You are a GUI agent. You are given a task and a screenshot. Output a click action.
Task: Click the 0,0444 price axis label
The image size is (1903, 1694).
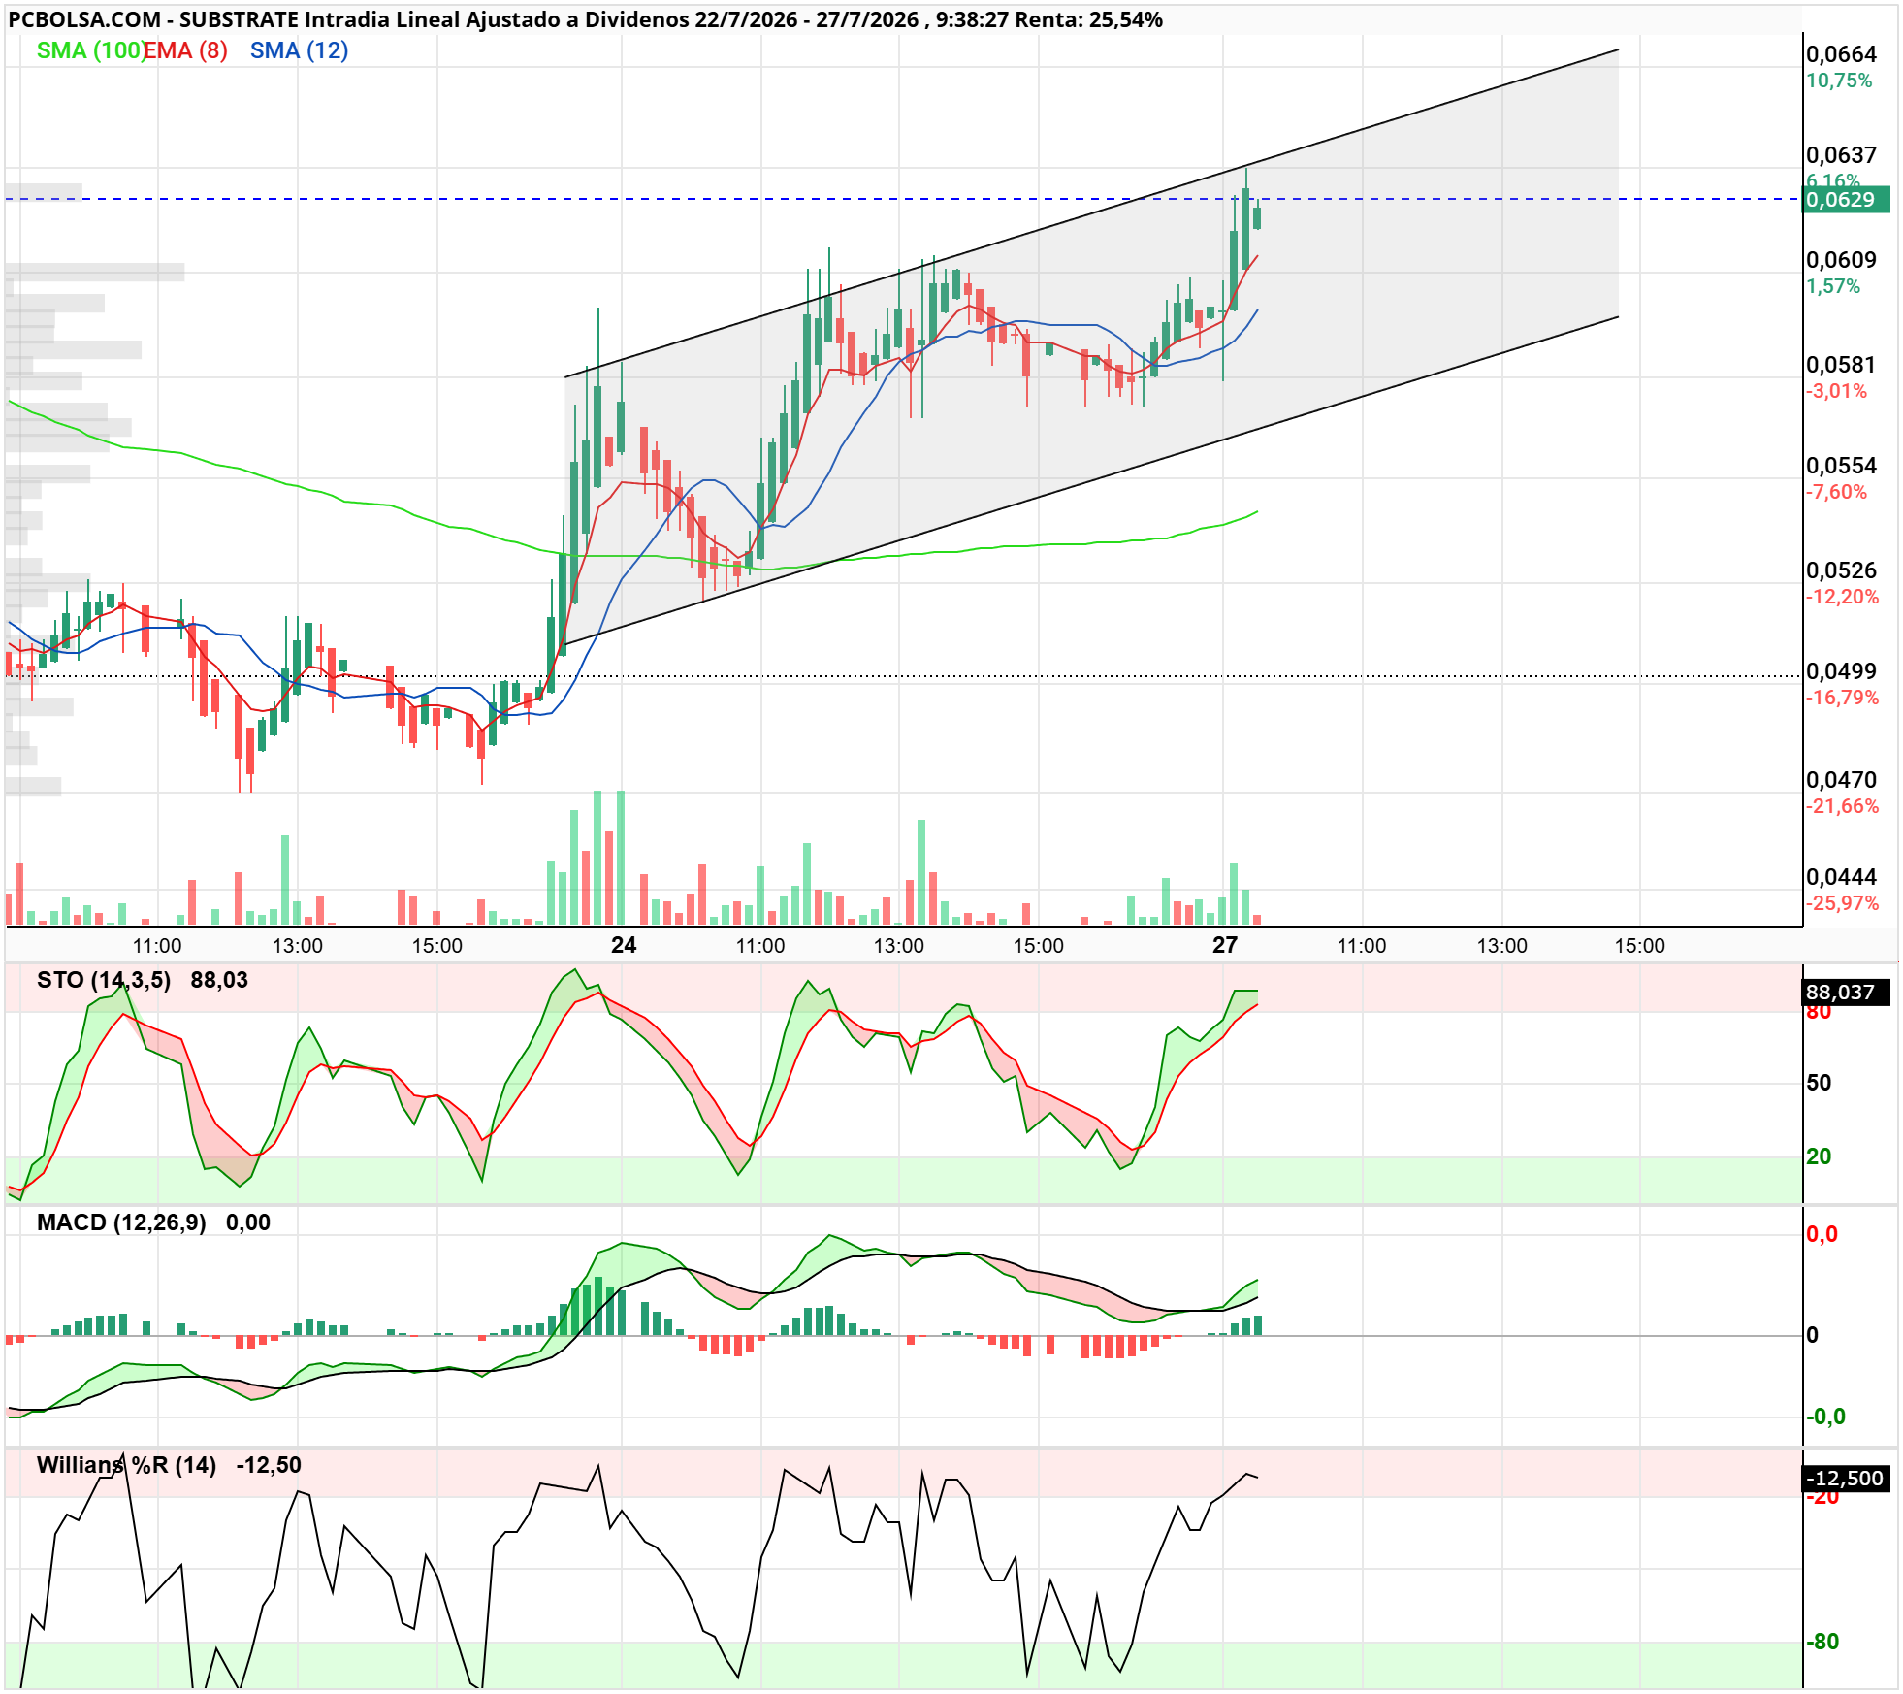[x=1841, y=877]
